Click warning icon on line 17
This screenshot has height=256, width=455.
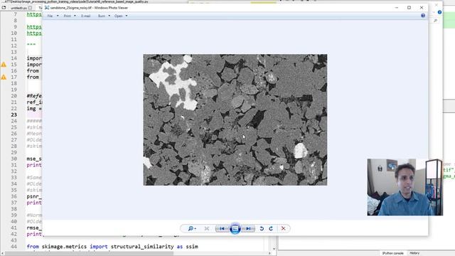(4, 77)
